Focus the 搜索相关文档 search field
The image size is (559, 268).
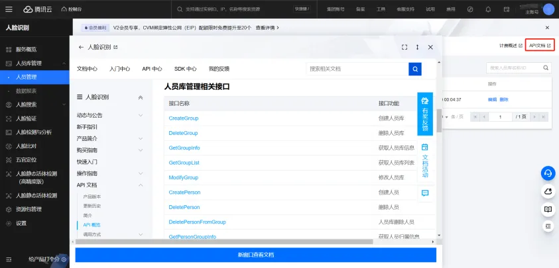tap(357, 69)
